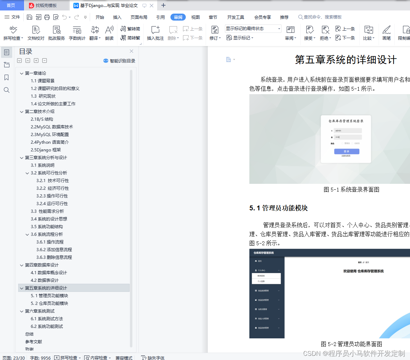Open the 比较 document compare tool
The height and width of the screenshot is (360, 410).
(369, 33)
